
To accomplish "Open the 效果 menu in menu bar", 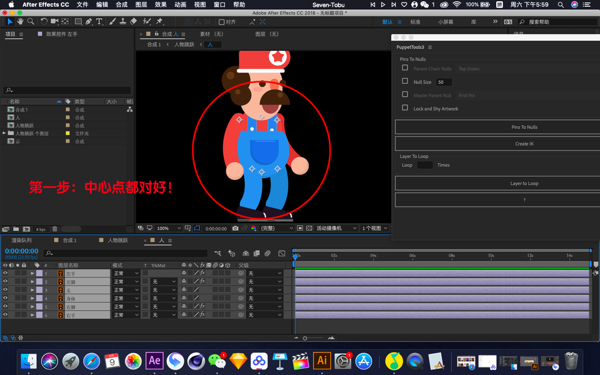I will tap(161, 4).
